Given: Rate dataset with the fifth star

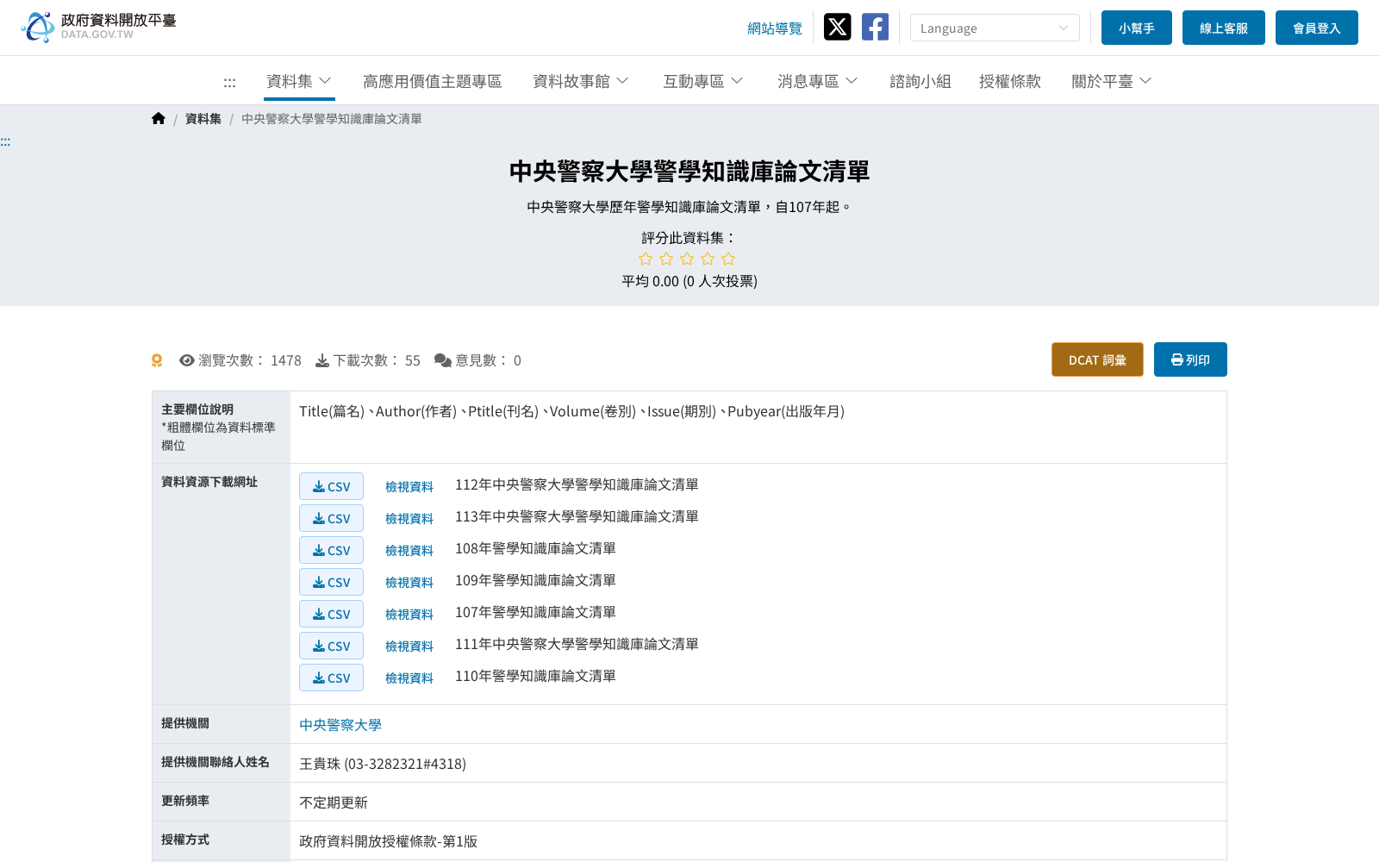Looking at the screenshot, I should point(728,259).
